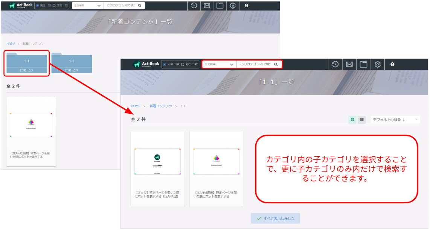Open the 1-2 category folder
This screenshot has height=230, width=430.
pos(72,63)
